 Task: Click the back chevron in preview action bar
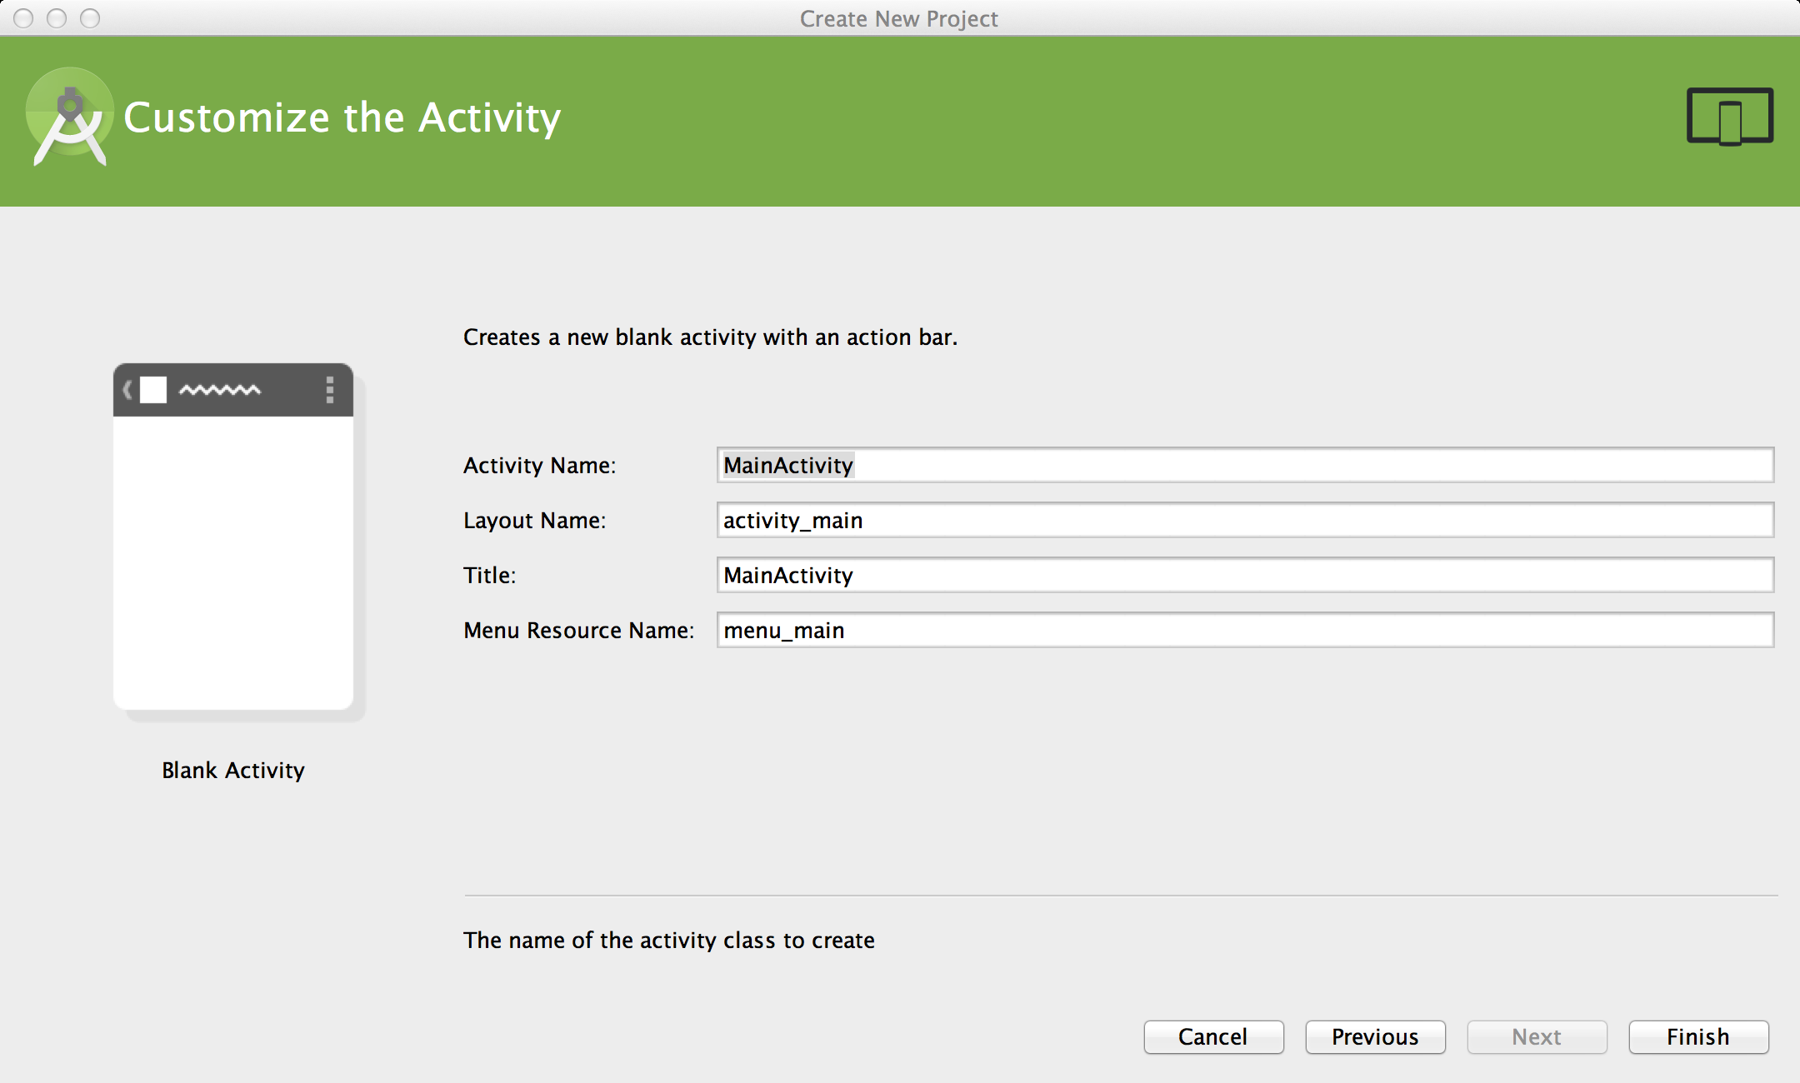click(127, 390)
